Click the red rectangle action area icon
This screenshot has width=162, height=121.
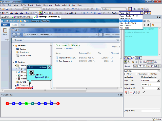click(131, 93)
